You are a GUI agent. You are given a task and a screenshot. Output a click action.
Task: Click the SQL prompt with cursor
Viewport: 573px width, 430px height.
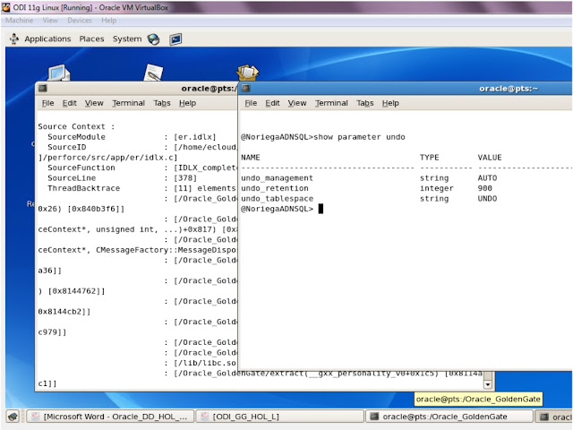pyautogui.click(x=282, y=209)
